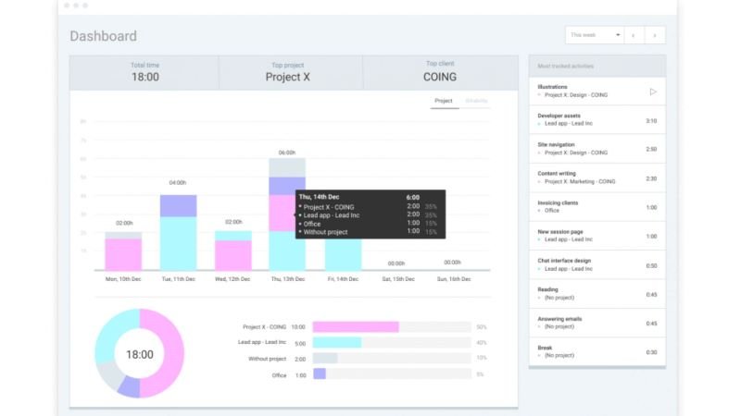
Task: Click the Top project Project X card
Action: tap(289, 72)
